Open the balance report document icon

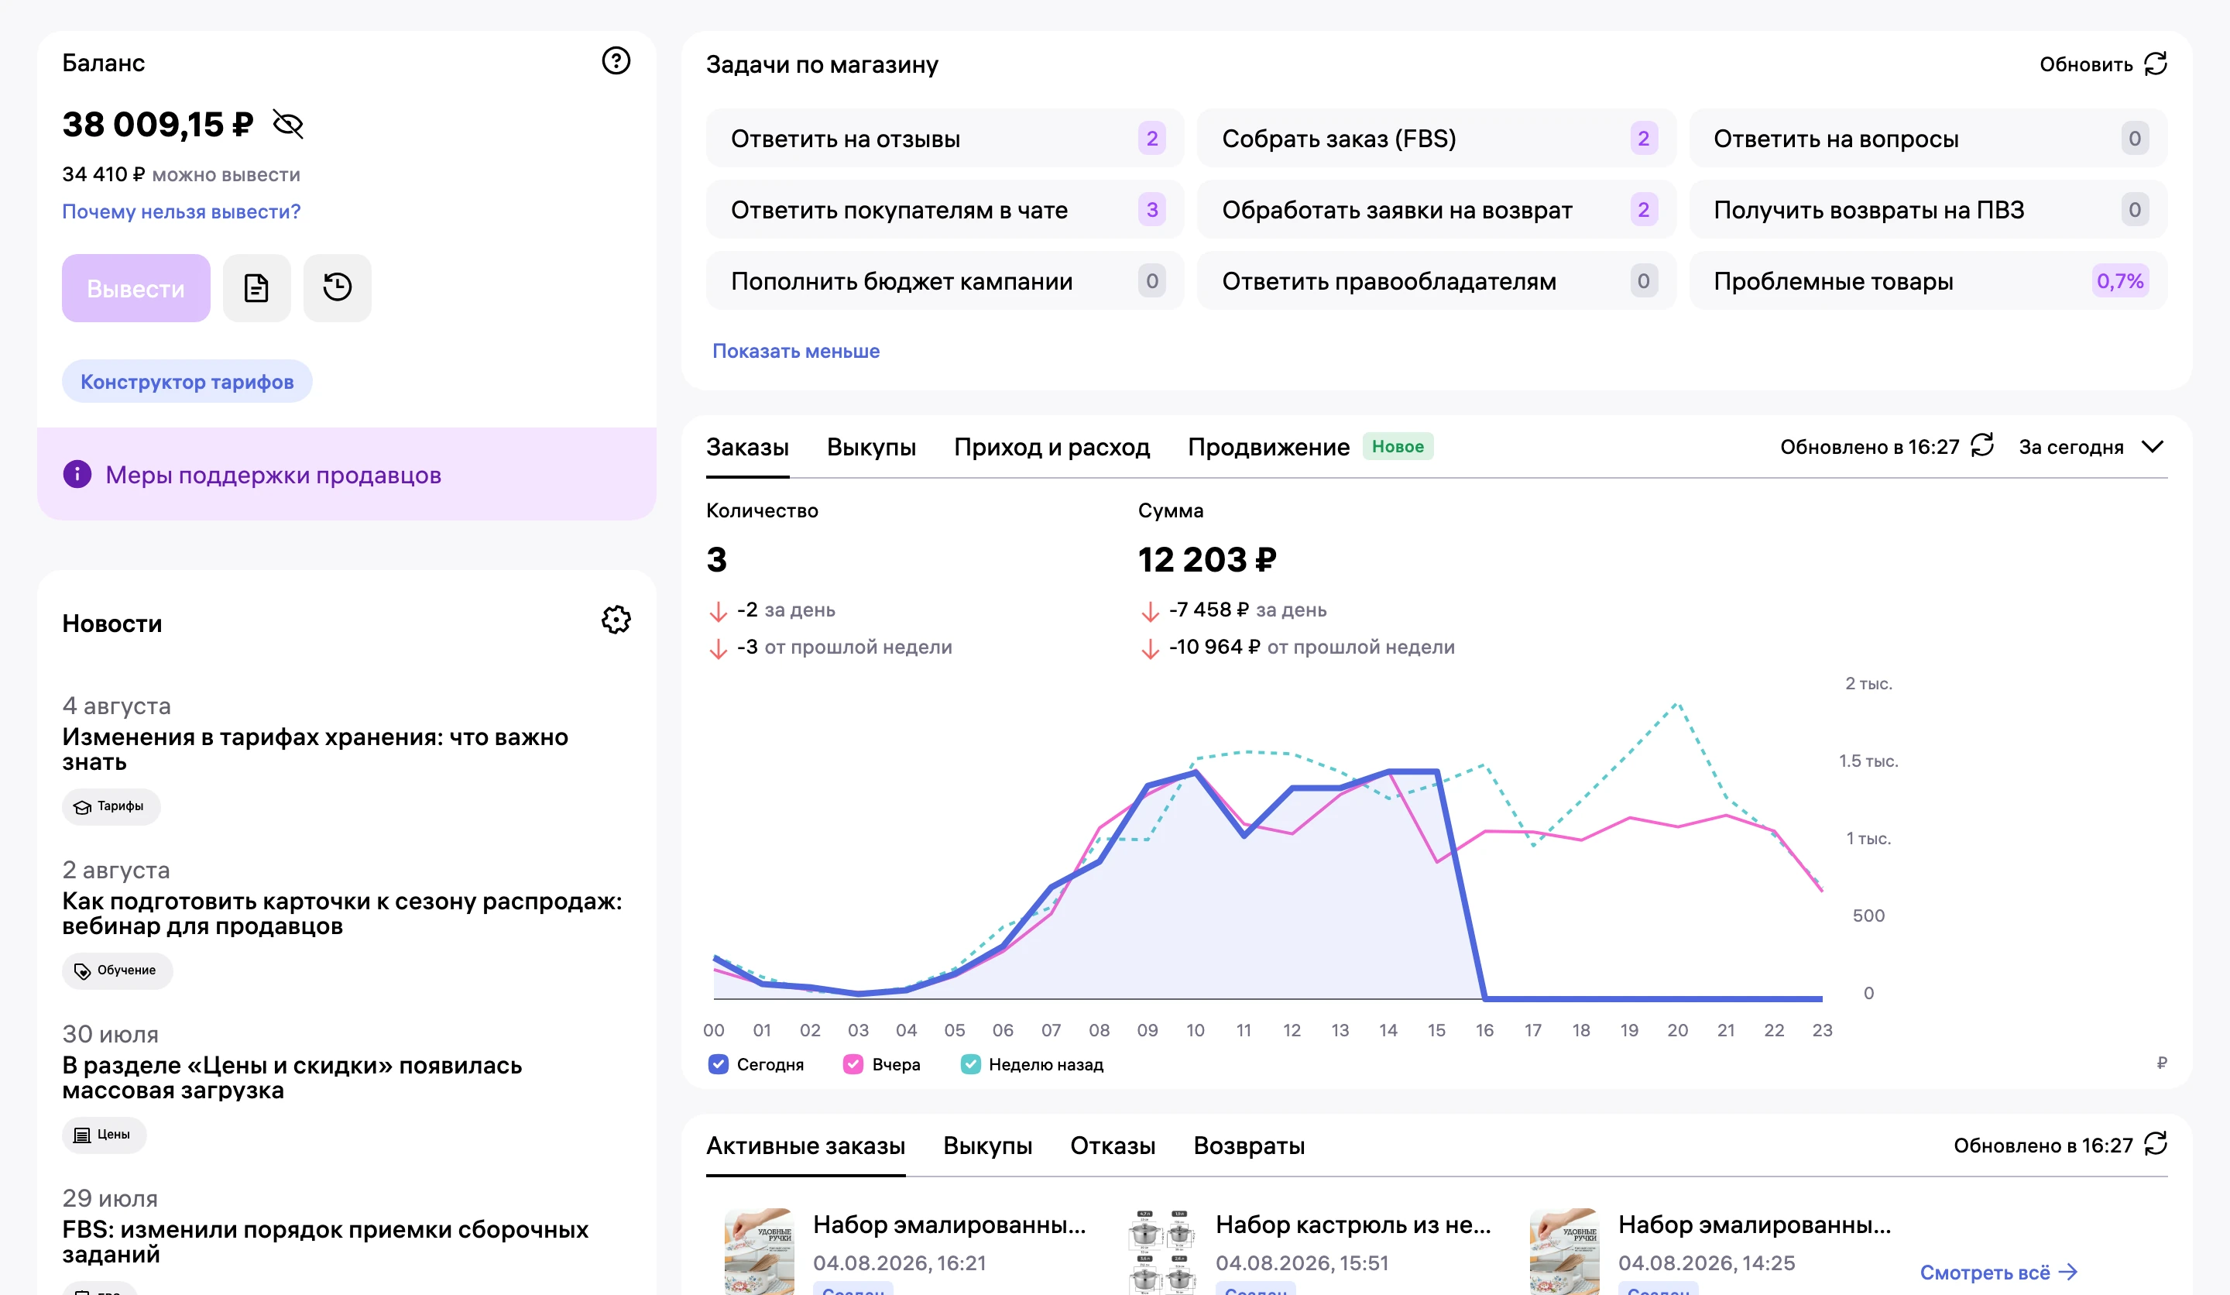[256, 287]
